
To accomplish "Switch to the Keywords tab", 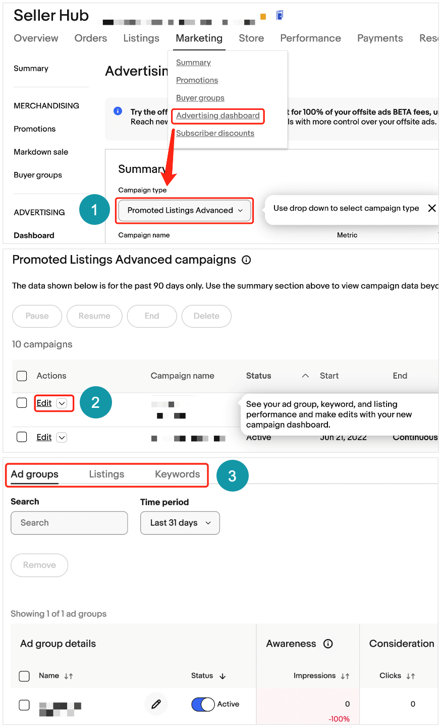I will click(177, 474).
